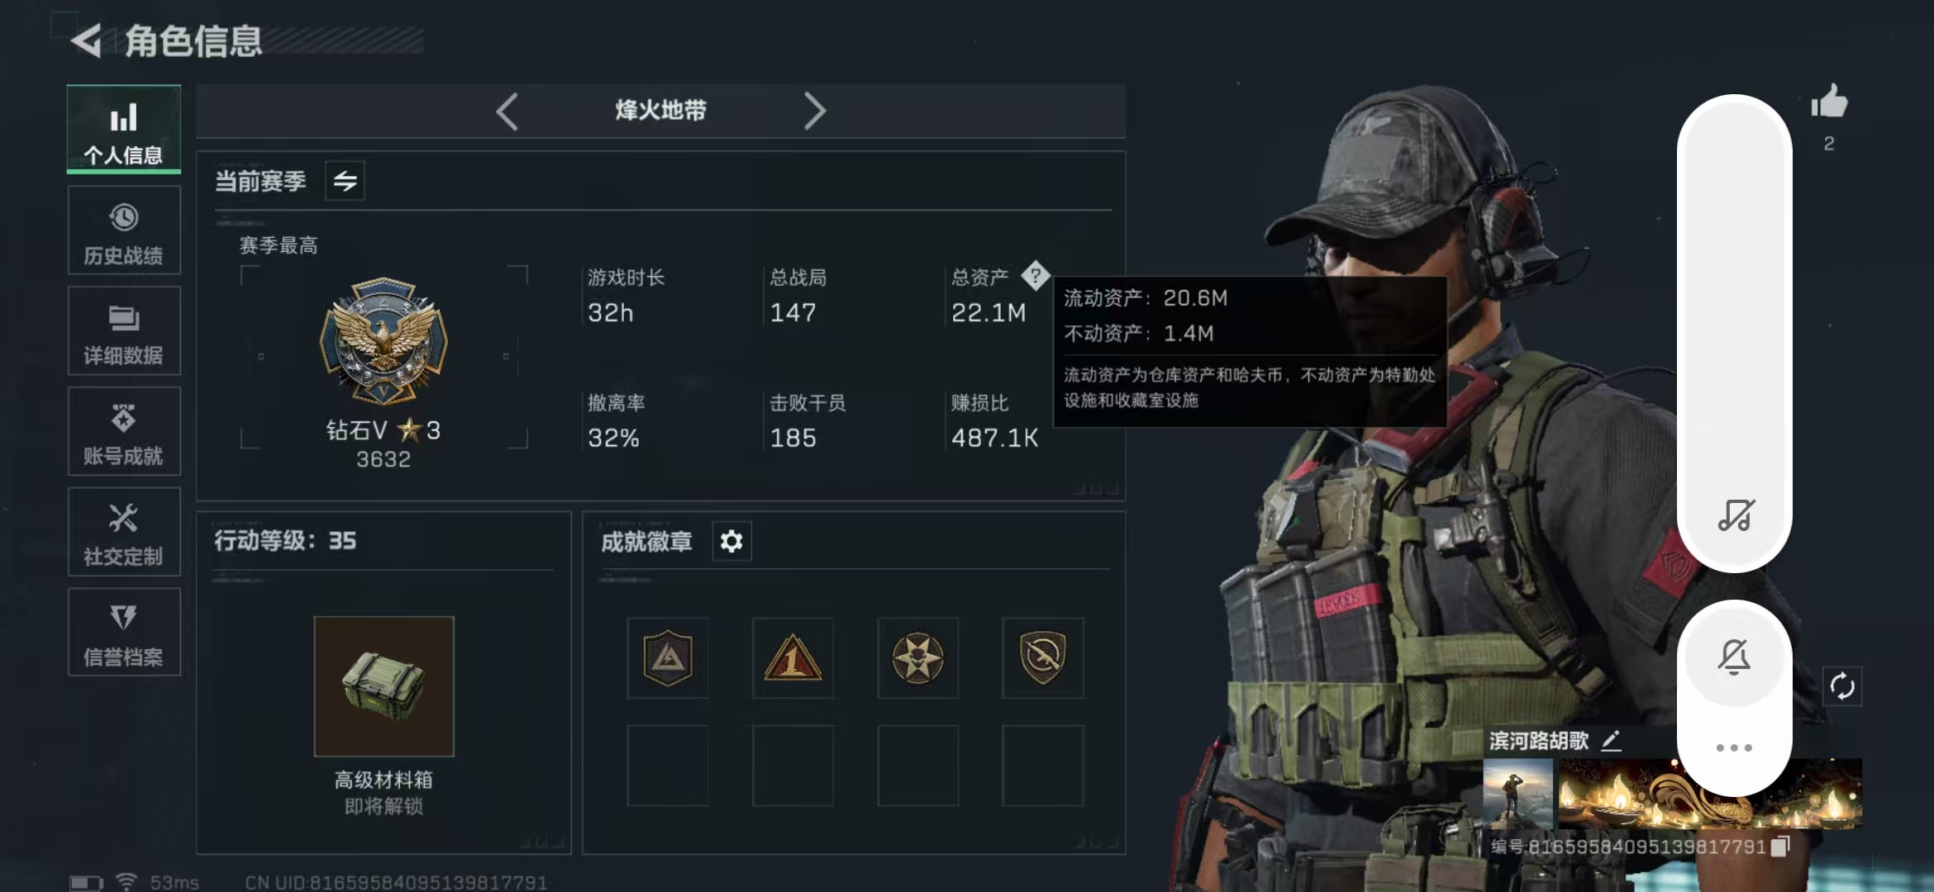
Task: Toggle the muted notification bell
Action: click(1734, 657)
